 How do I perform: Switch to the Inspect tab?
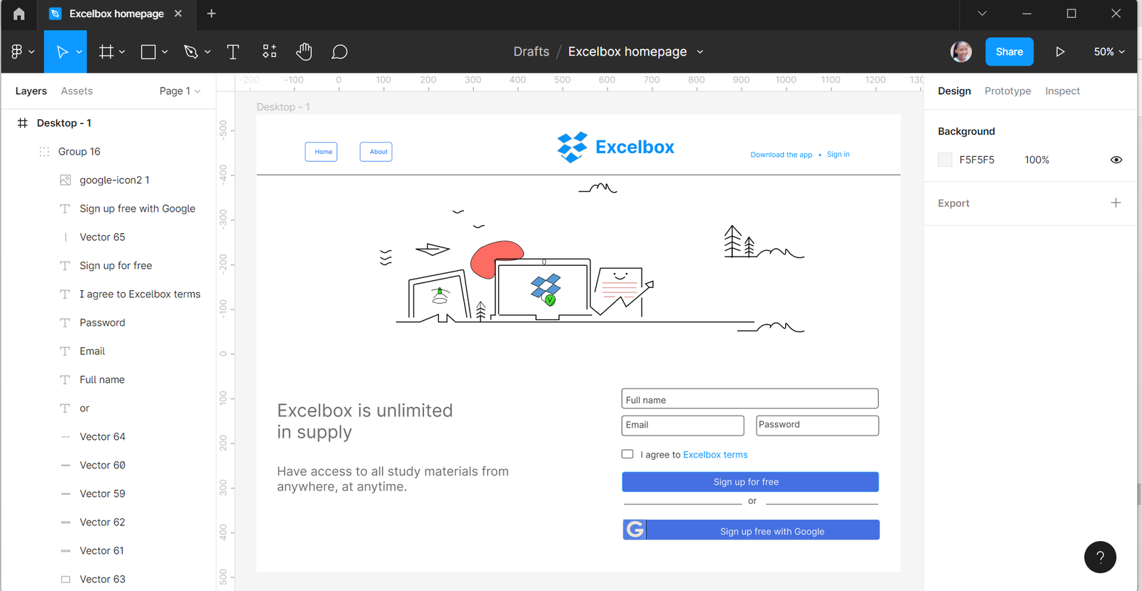click(x=1062, y=91)
